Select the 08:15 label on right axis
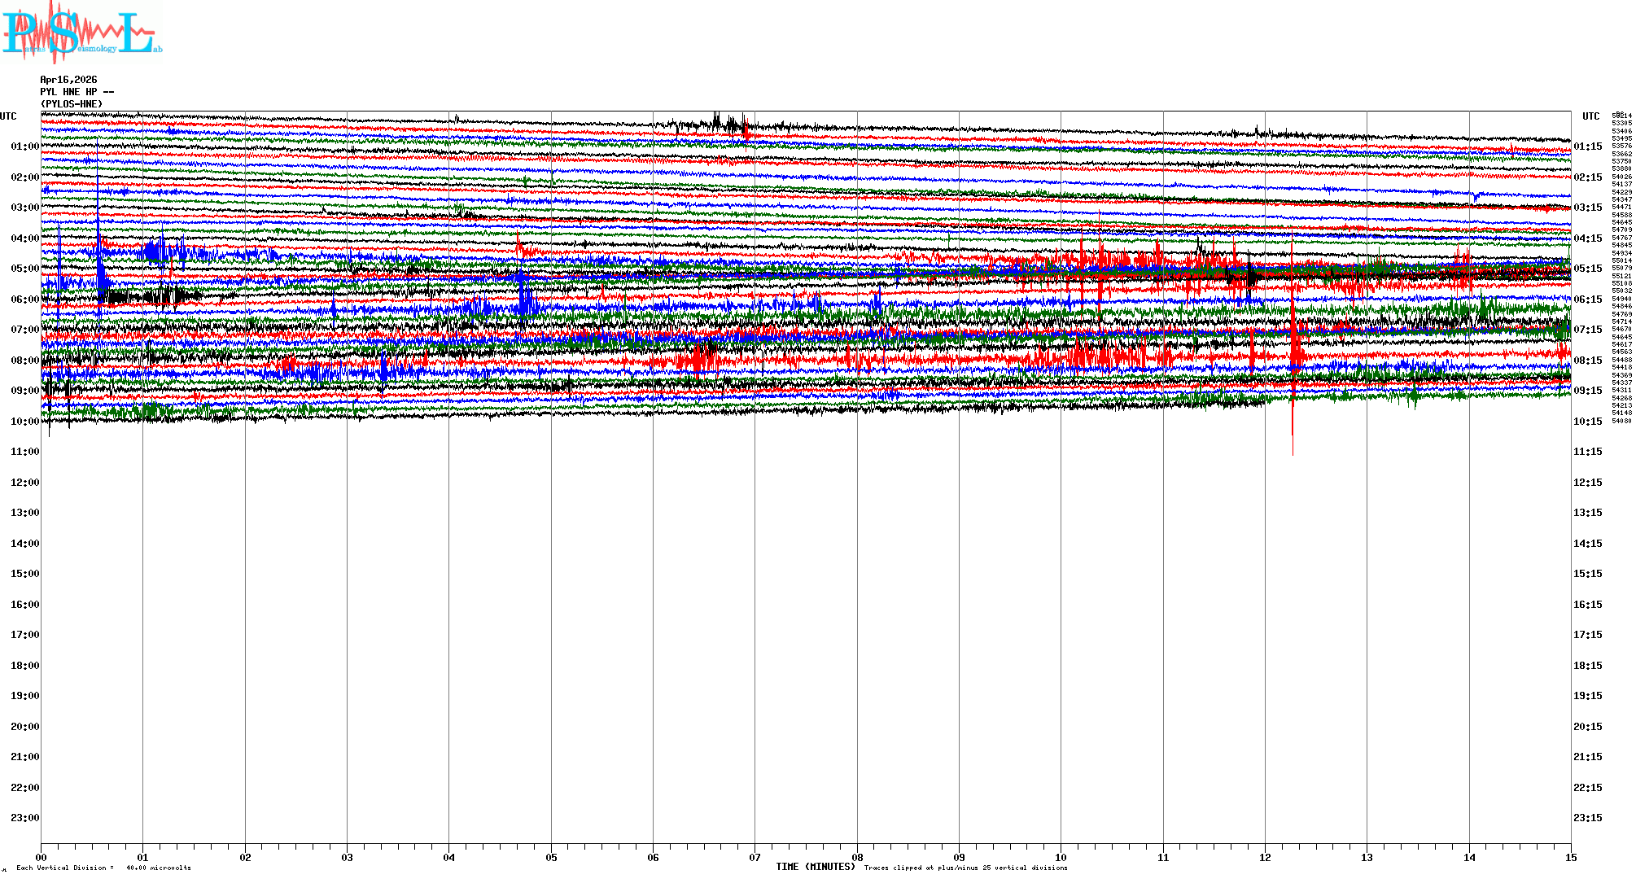 pyautogui.click(x=1587, y=361)
